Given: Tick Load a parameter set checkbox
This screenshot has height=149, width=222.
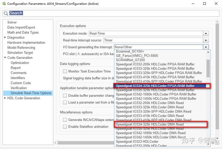Looking at the screenshot, I should pyautogui.click(x=65, y=102).
